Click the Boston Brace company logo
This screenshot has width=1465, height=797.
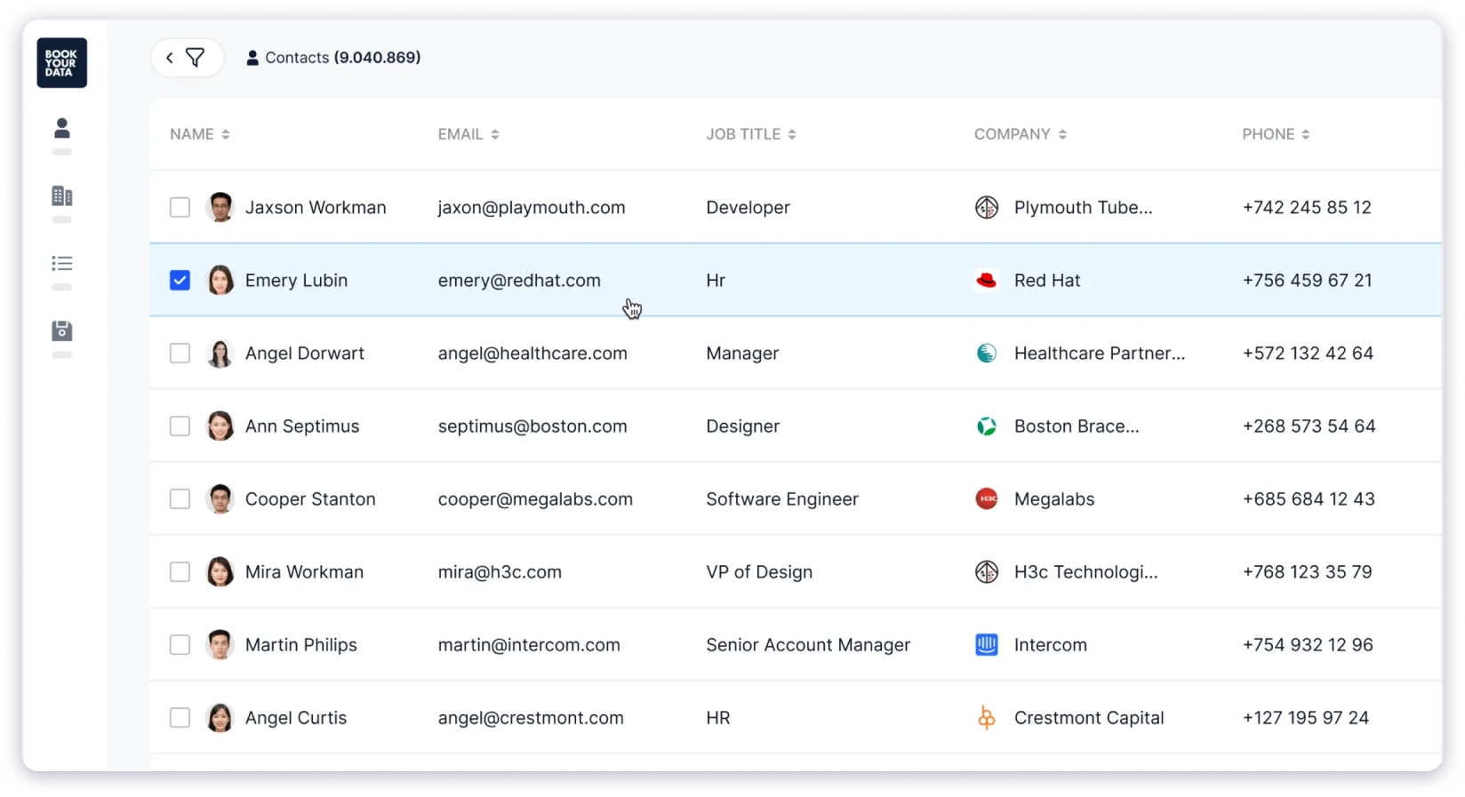pos(986,426)
